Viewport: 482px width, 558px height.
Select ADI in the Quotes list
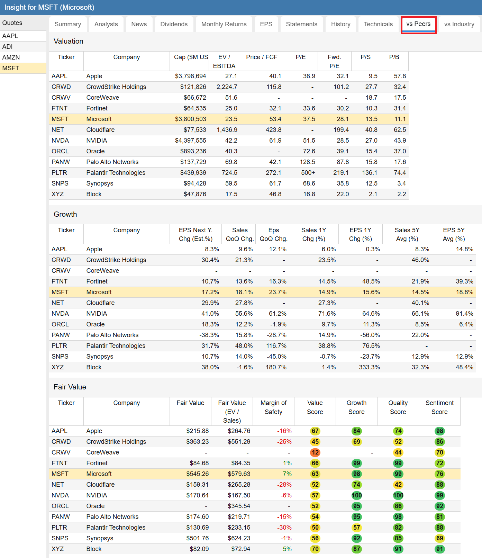[x=8, y=47]
